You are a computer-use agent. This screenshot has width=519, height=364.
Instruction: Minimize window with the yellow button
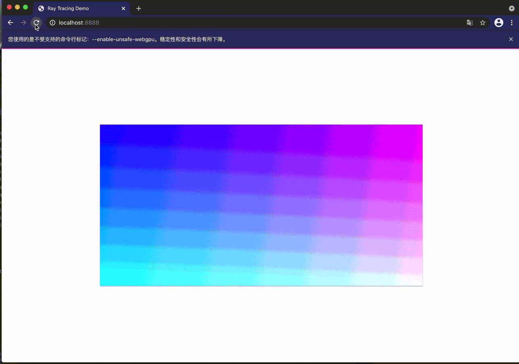[17, 7]
